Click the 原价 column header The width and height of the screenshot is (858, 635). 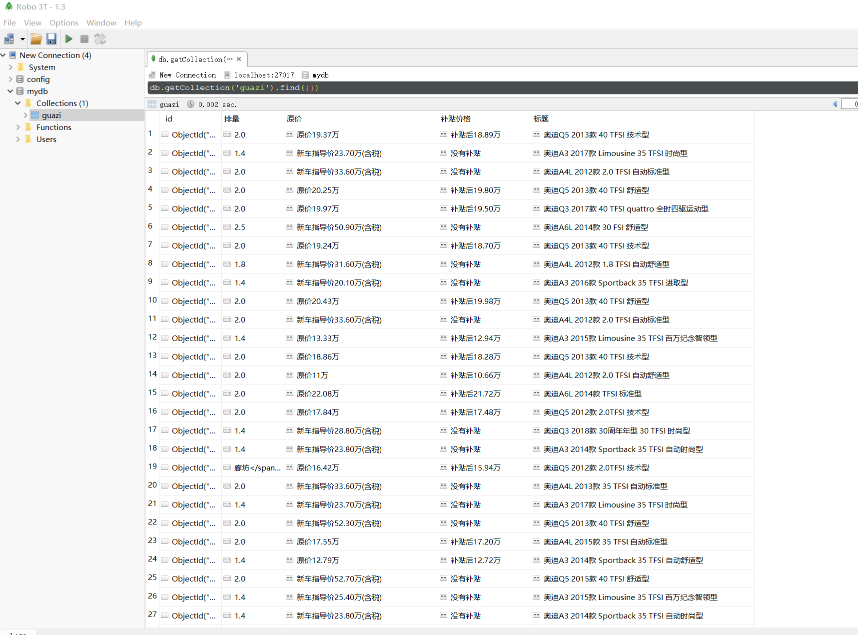point(361,118)
